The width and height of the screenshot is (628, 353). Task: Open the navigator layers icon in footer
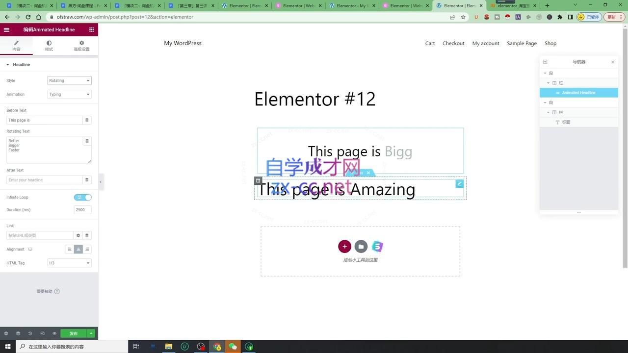coord(18,333)
